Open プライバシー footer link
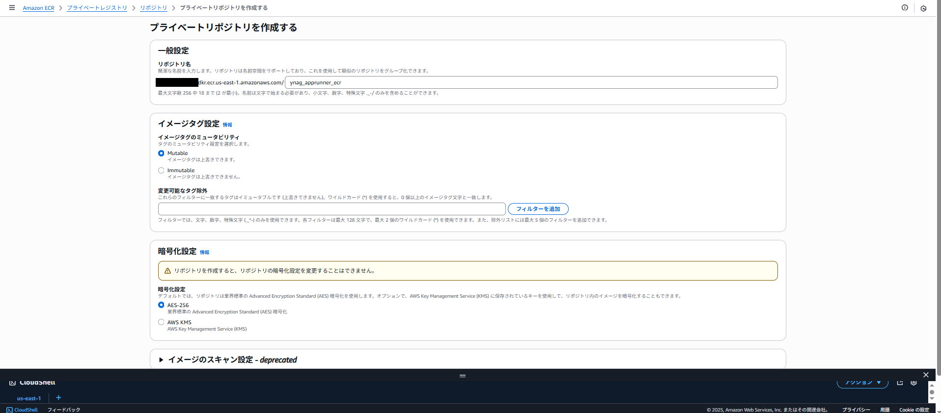 pos(856,410)
